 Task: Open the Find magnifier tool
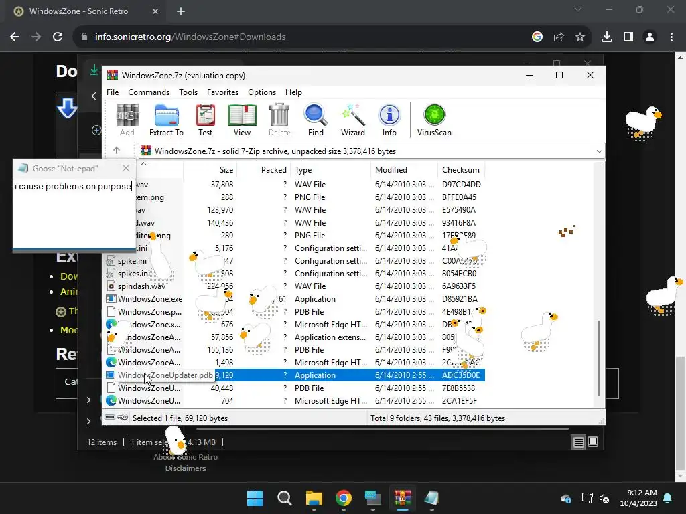point(316,120)
